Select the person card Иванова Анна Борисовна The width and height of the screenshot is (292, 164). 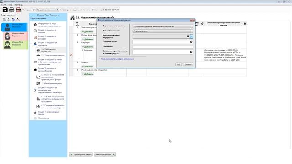click(x=16, y=36)
